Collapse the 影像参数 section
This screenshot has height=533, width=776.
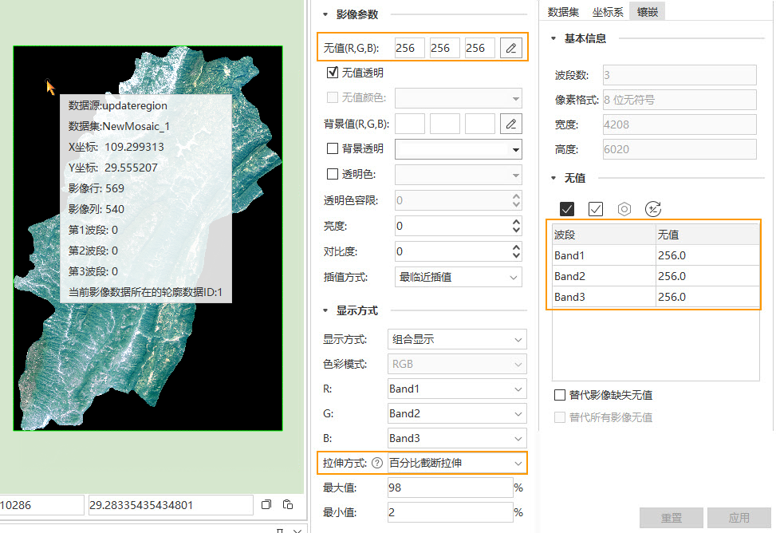point(325,14)
